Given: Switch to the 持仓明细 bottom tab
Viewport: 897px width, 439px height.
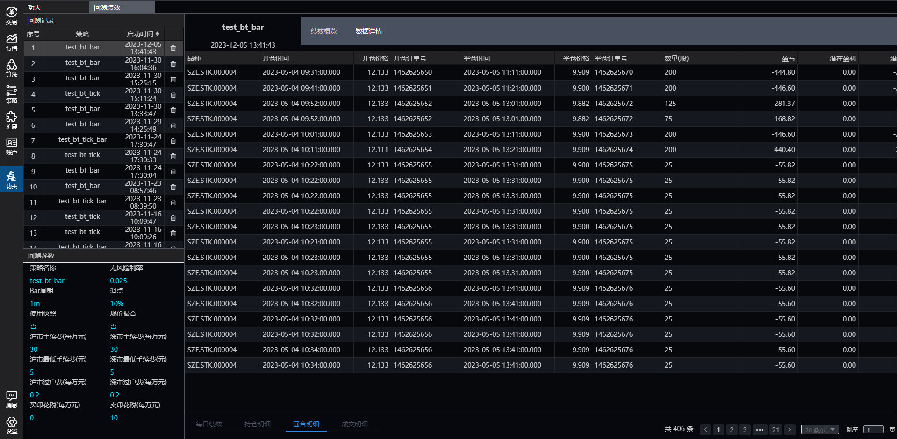Looking at the screenshot, I should [x=258, y=424].
